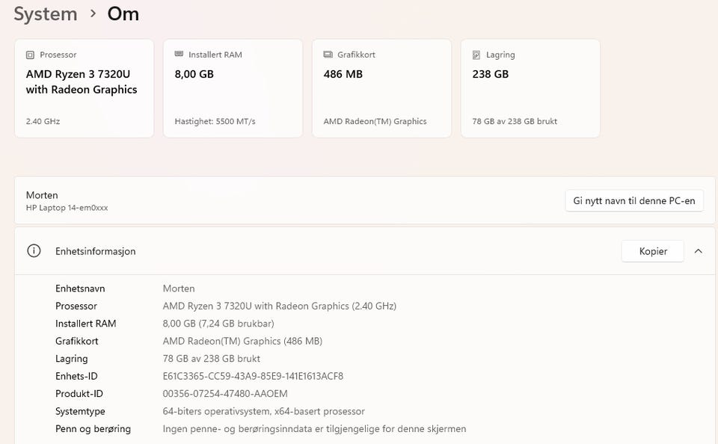This screenshot has height=444, width=718.
Task: Click the storage drive icon beside Lagring
Action: coord(476,55)
